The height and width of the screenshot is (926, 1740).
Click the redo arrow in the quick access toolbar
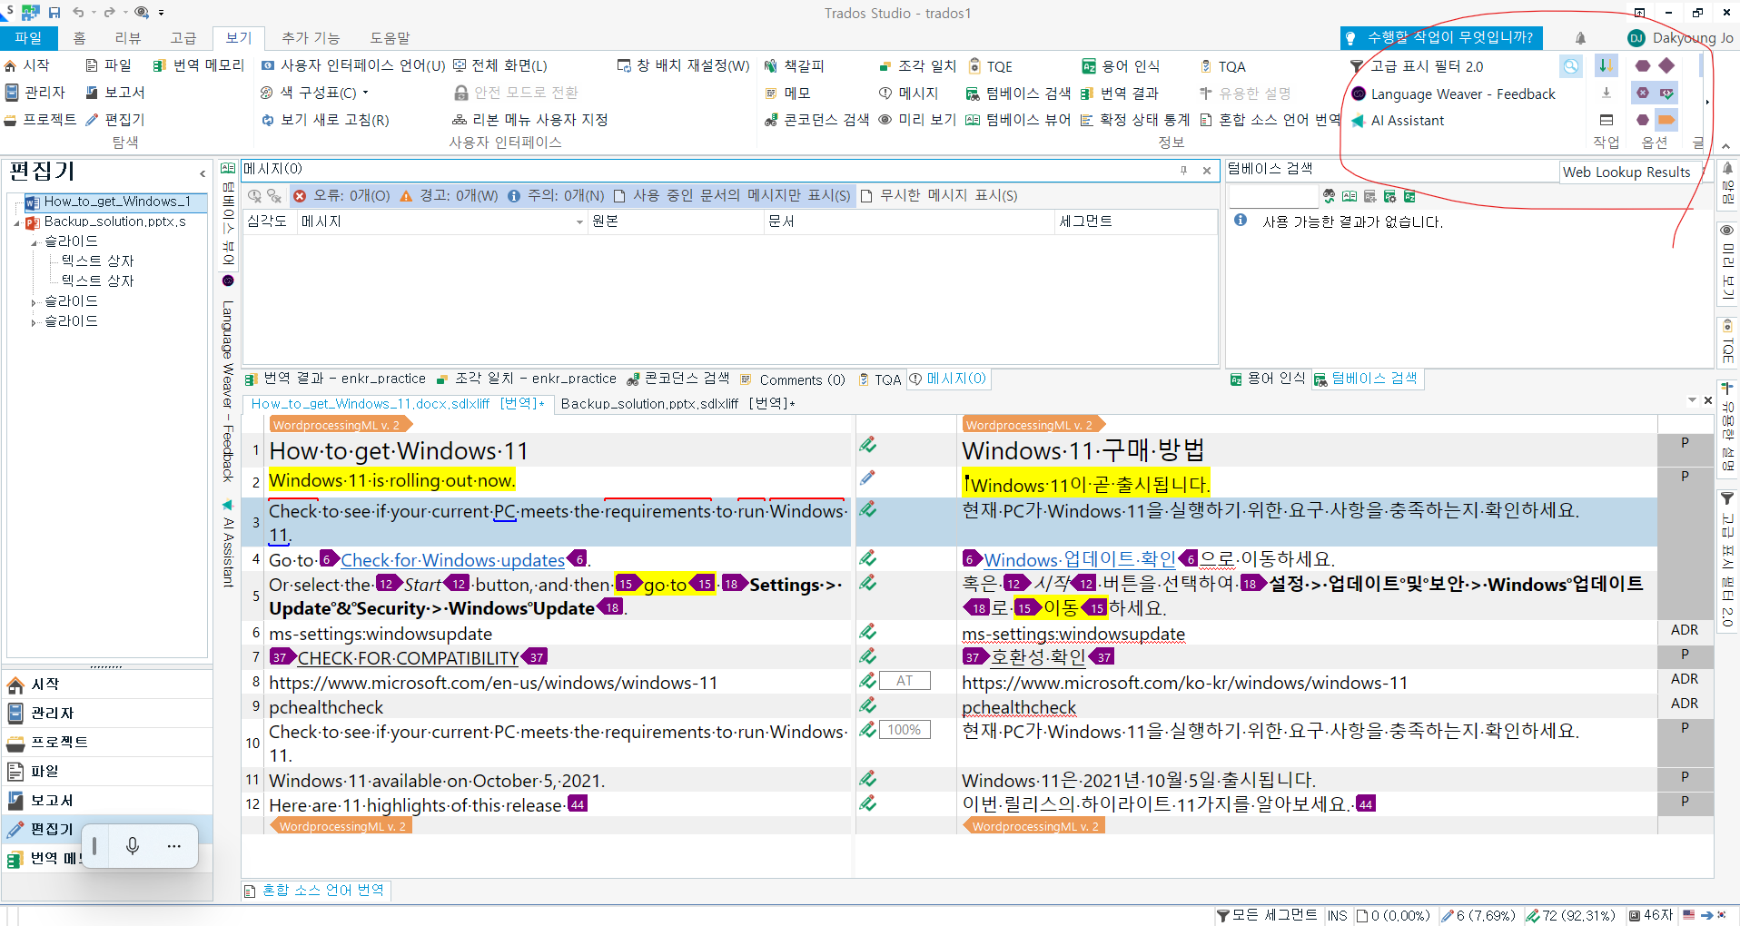point(109,13)
